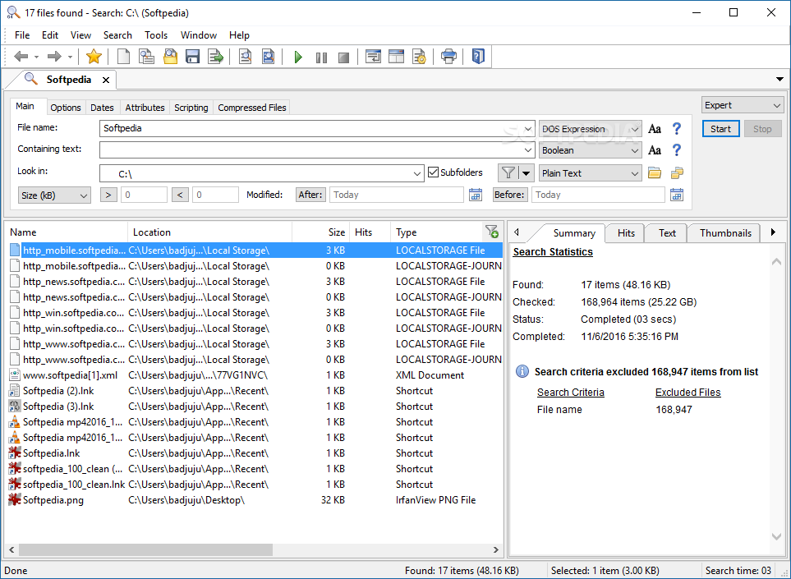
Task: Open the File menu
Action: point(22,35)
